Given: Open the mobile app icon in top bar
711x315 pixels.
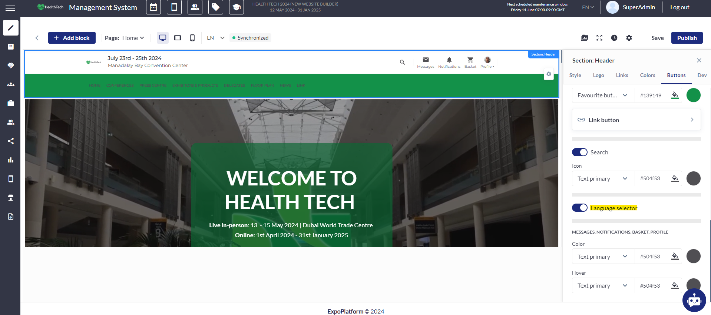Looking at the screenshot, I should (174, 7).
